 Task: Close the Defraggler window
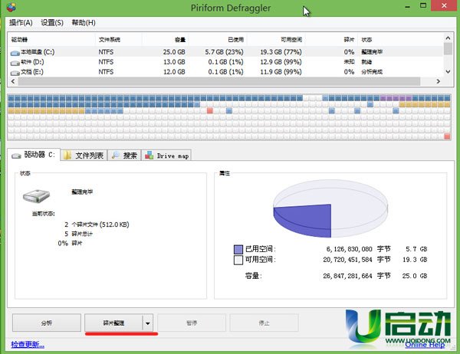[444, 5]
